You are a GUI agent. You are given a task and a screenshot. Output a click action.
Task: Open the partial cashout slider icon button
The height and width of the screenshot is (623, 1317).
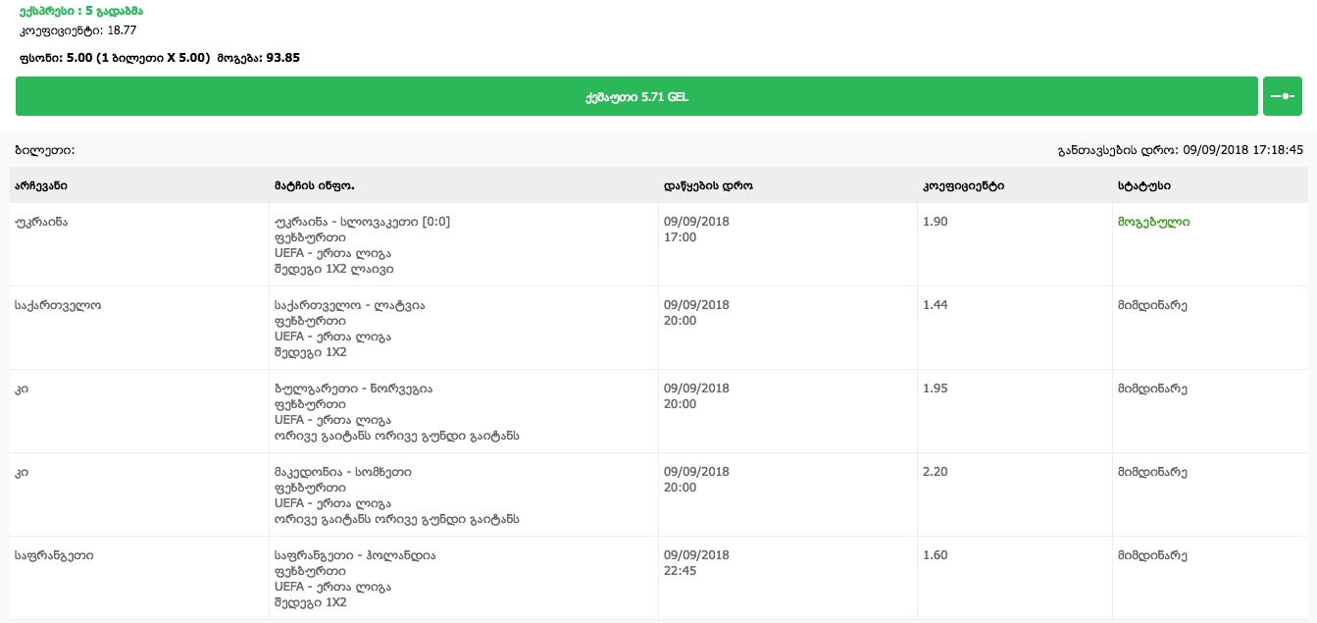[1282, 97]
